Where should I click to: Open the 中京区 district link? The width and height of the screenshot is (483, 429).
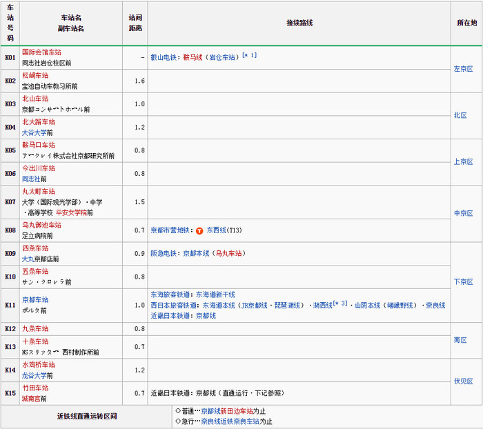click(463, 213)
